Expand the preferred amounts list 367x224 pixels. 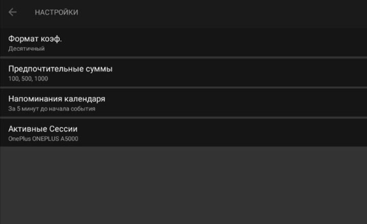click(x=183, y=73)
